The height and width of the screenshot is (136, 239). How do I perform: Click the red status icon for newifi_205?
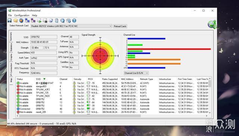click(18, 112)
